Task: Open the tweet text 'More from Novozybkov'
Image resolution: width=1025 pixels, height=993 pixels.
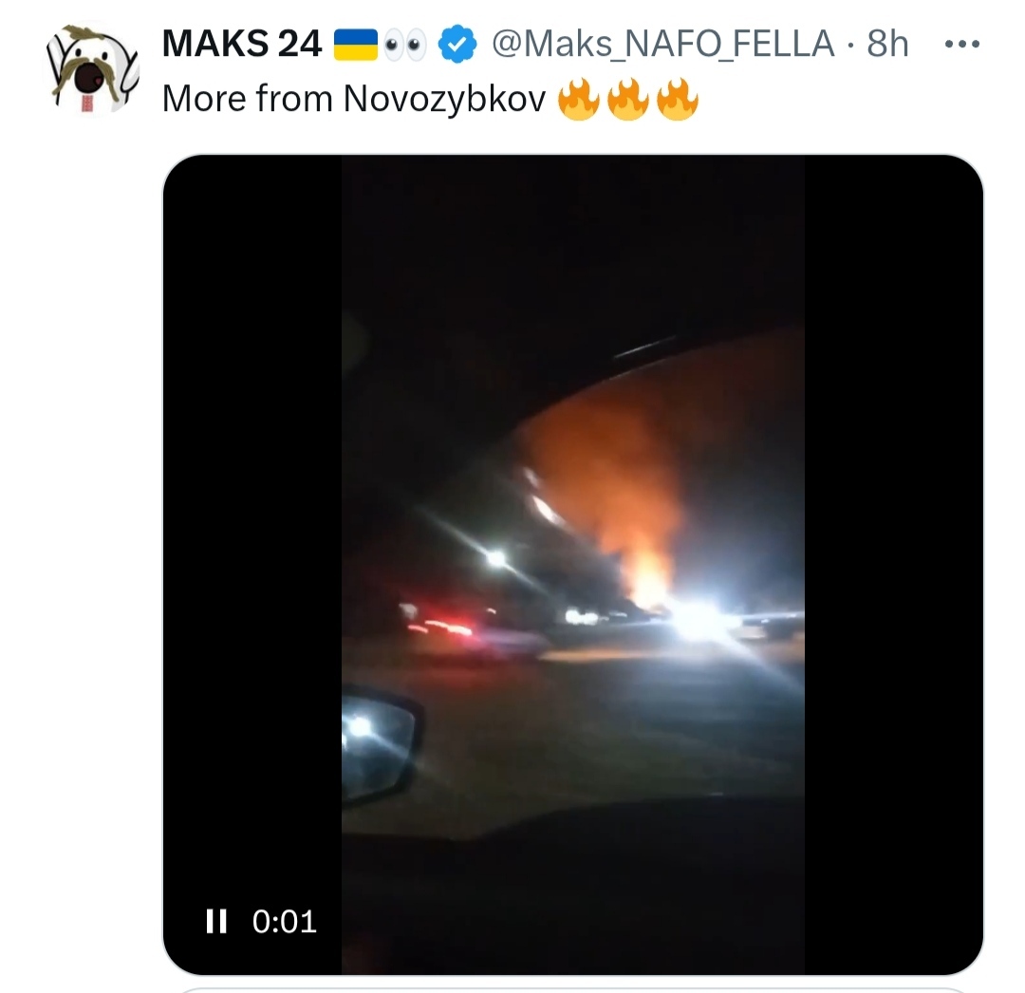Action: point(354,99)
